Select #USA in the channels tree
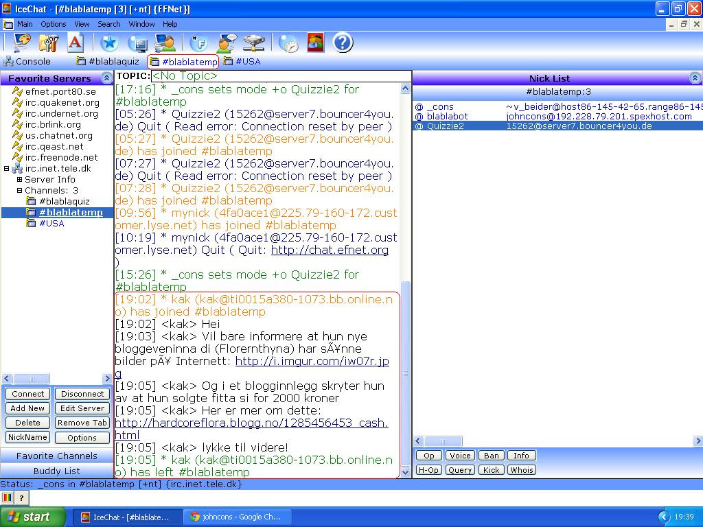The width and height of the screenshot is (703, 527). click(x=51, y=223)
